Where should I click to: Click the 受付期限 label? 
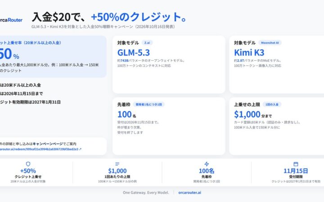tap(296, 177)
